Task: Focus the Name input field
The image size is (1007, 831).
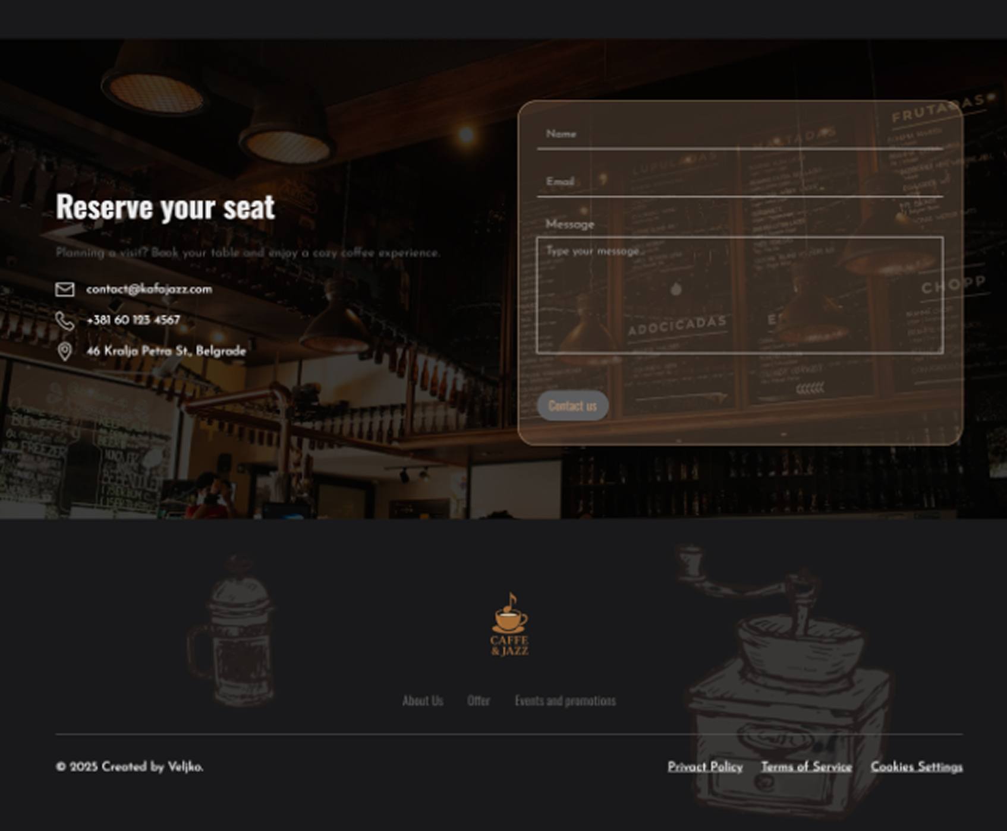Action: pyautogui.click(x=739, y=134)
